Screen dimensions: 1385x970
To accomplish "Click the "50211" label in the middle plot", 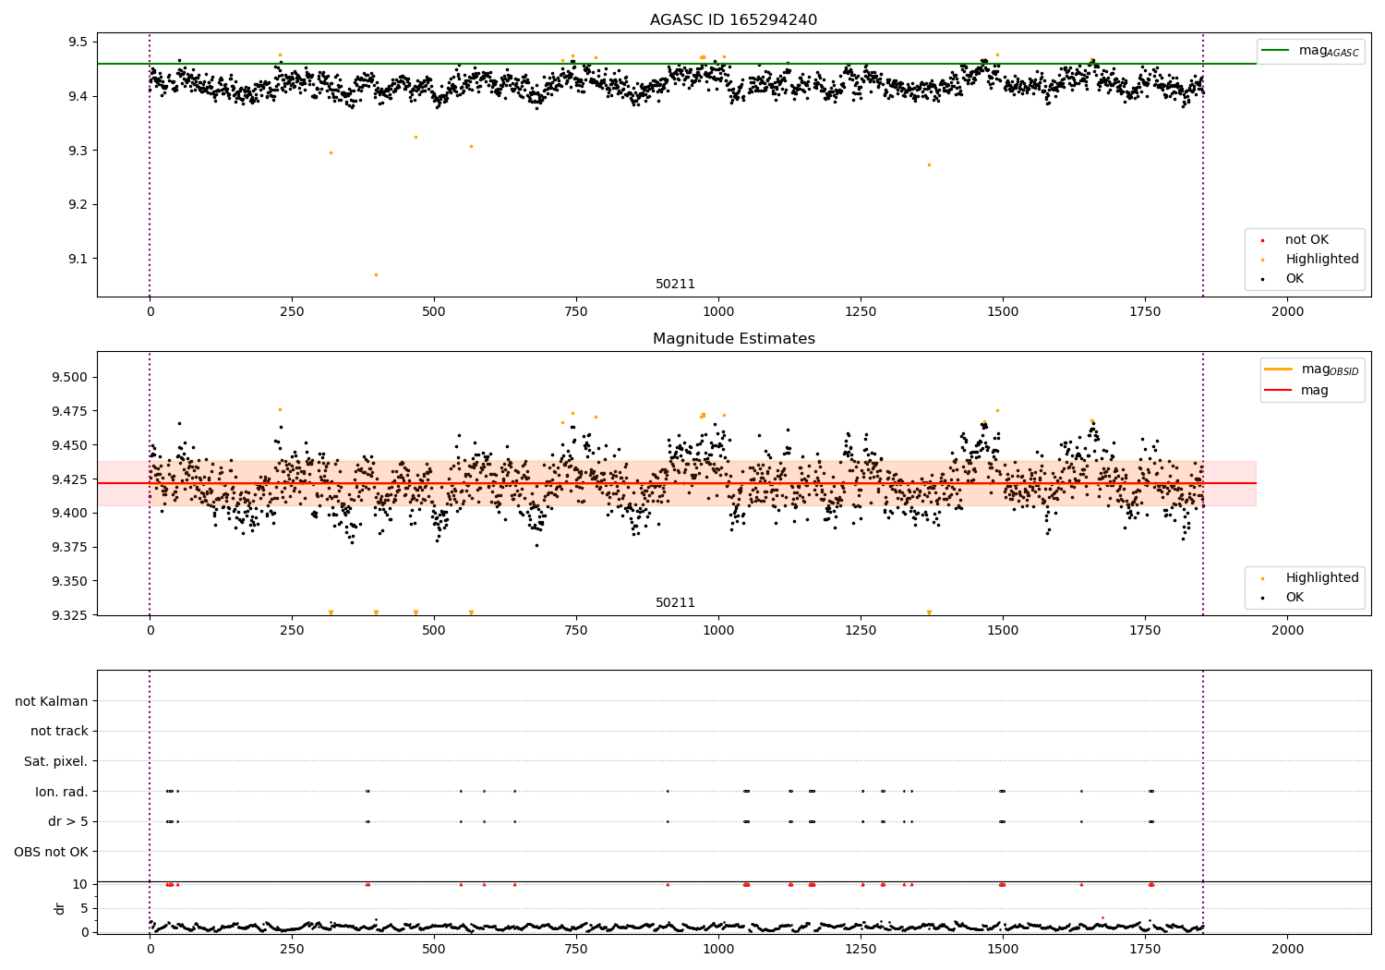I will [675, 603].
